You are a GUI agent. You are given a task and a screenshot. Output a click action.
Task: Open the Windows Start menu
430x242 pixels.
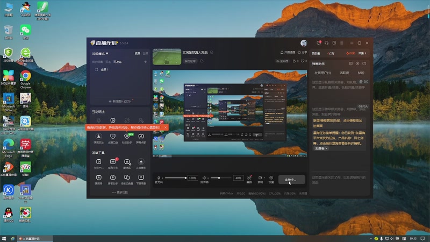pos(4,238)
